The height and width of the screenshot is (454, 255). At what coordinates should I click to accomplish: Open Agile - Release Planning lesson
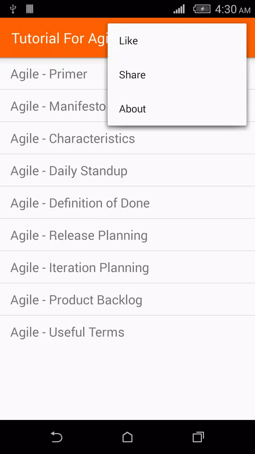point(127,235)
